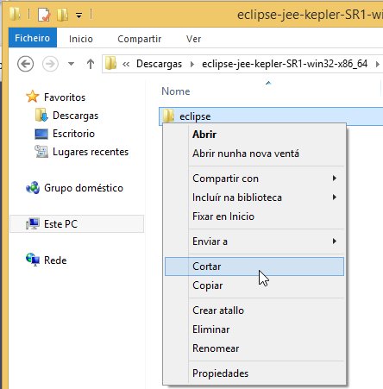Viewport: 383px width, 389px height.
Task: Click the address bar folder icon
Action: click(110, 64)
